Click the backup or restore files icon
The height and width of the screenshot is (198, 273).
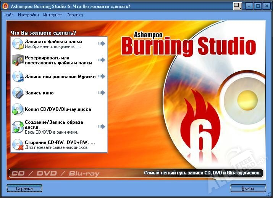point(18,60)
